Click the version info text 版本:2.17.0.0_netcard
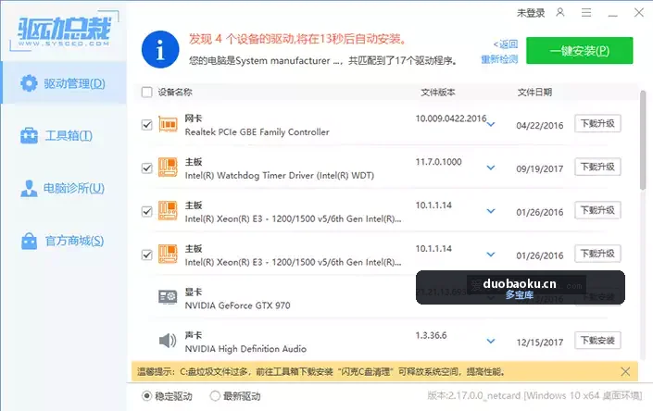The height and width of the screenshot is (411, 653). [x=534, y=395]
